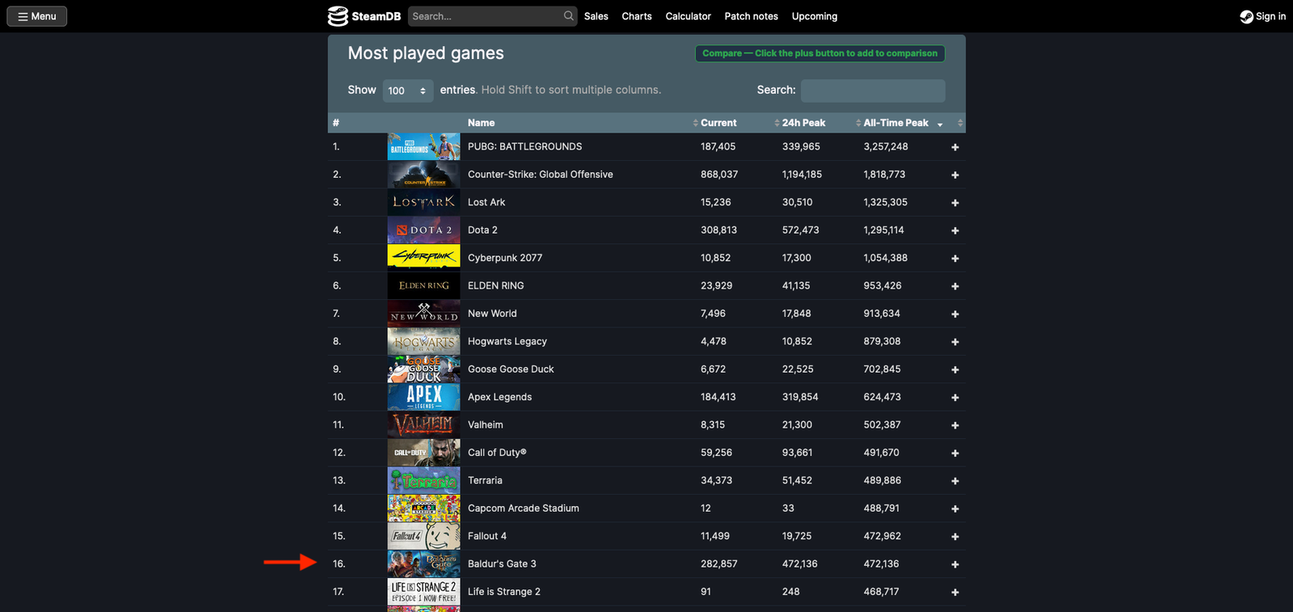Add Fallout 4 to comparison with plus
Screen dimensions: 1293x612
pos(955,537)
